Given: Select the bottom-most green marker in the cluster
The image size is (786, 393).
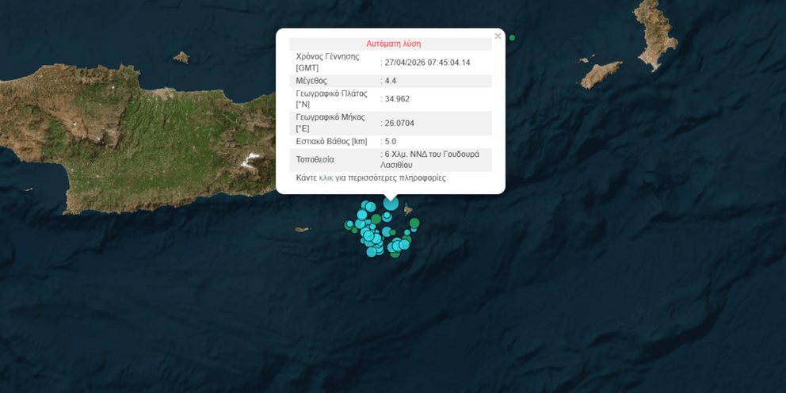Looking at the screenshot, I should [x=395, y=254].
